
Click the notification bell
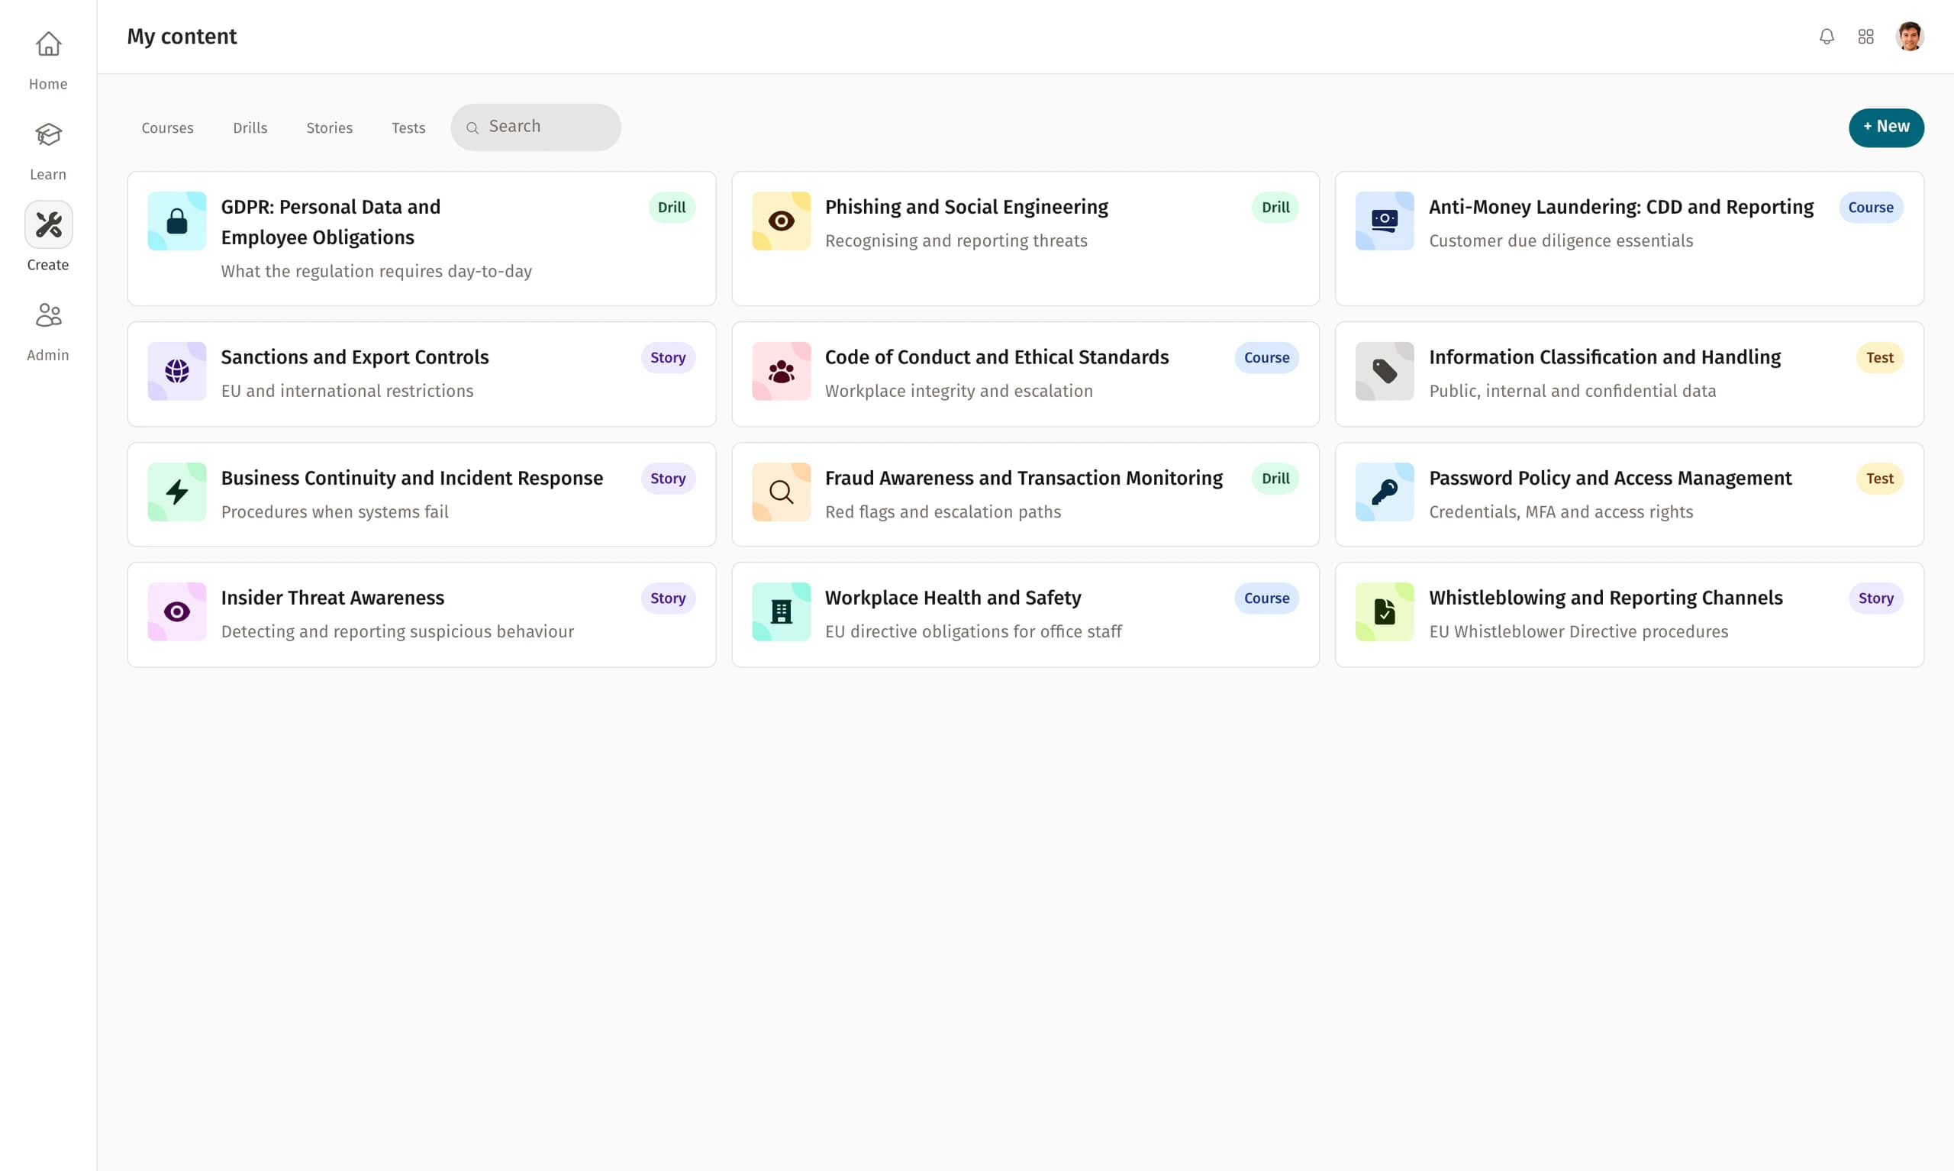[1826, 37]
